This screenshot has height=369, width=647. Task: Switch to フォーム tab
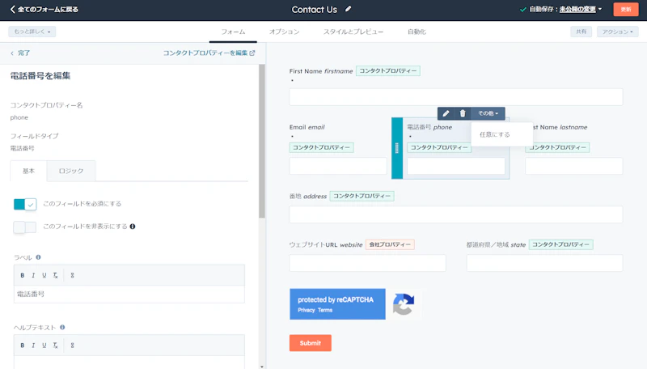(233, 32)
